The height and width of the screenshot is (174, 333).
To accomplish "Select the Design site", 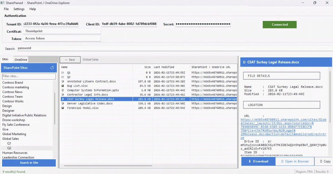I will pos(7,106).
